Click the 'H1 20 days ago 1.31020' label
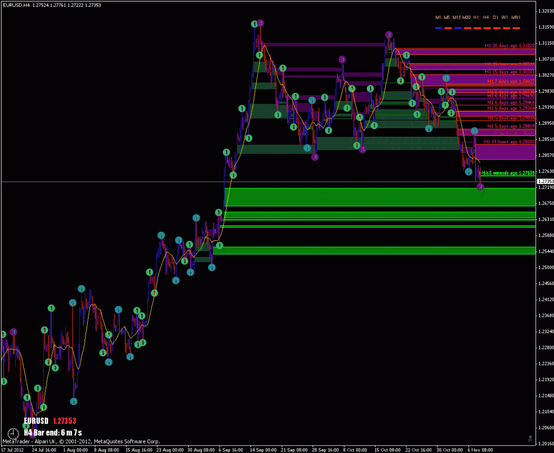The image size is (554, 453). [510, 45]
